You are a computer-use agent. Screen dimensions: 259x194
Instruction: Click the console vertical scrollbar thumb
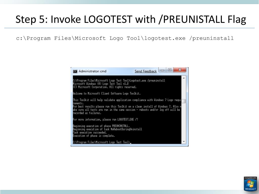point(184,101)
